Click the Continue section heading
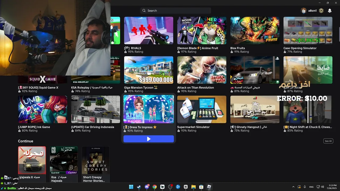Screen dimensions: 340x191 coord(25,141)
